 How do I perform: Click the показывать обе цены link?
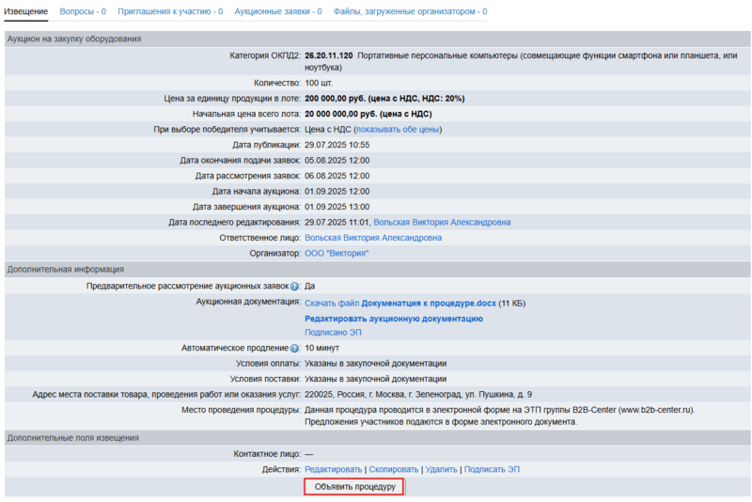pos(398,130)
